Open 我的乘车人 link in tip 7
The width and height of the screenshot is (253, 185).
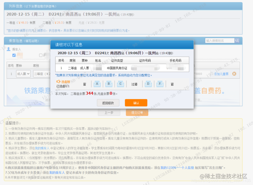pos(57,173)
